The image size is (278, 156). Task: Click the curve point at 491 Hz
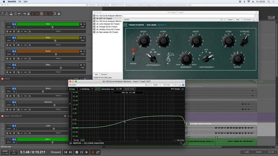pos(125,121)
